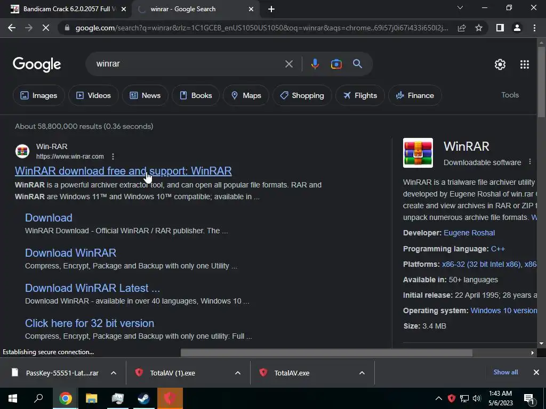
Task: Close the Bandicam Crack tab
Action: (124, 10)
